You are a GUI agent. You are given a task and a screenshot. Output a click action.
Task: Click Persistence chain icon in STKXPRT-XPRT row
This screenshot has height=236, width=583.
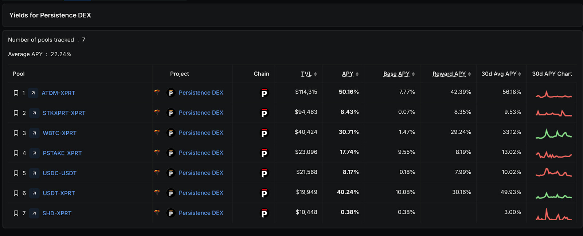264,113
